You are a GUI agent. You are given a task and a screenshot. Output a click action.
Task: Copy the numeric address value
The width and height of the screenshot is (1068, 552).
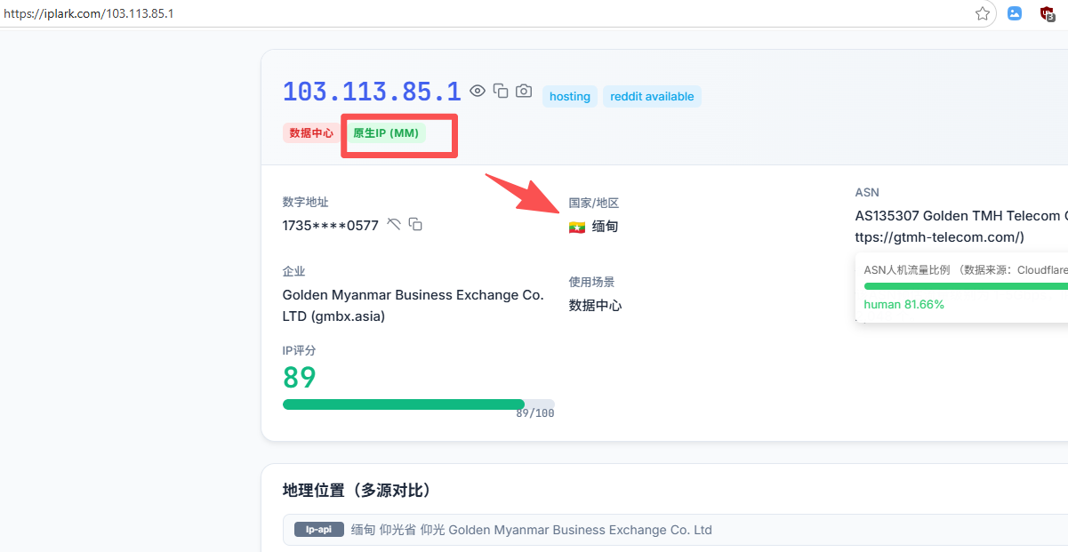pos(415,225)
